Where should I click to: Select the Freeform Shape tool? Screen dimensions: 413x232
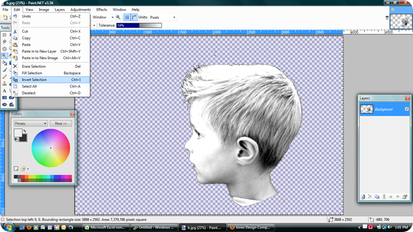point(12,104)
